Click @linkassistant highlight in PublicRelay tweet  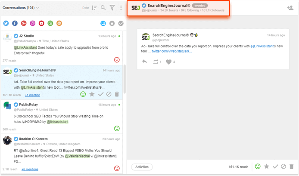tap(58, 122)
